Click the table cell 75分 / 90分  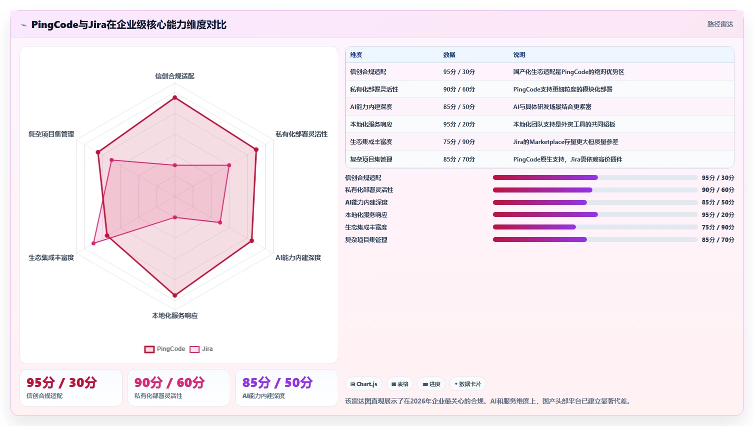(x=459, y=142)
